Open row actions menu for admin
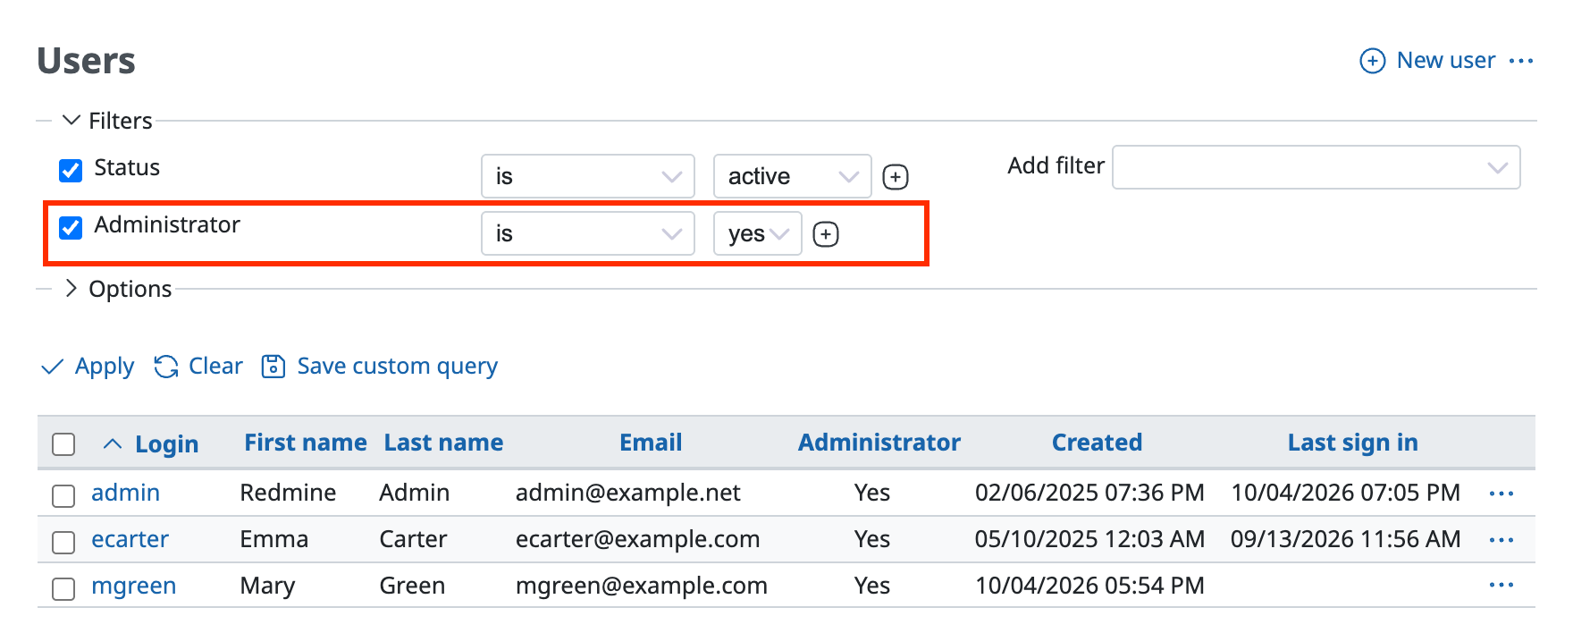1573x633 pixels. tap(1501, 494)
